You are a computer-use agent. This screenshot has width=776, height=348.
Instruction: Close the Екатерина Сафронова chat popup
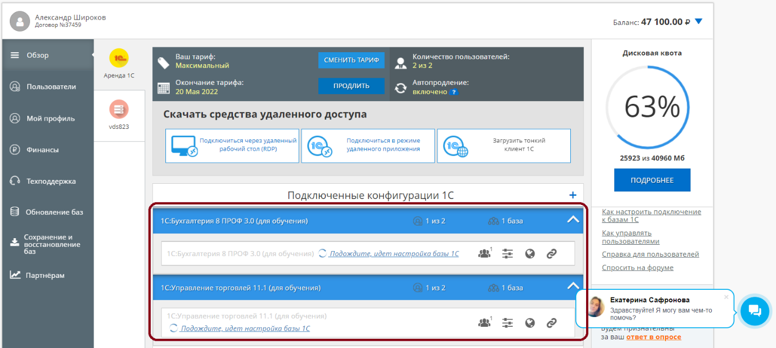point(725,297)
